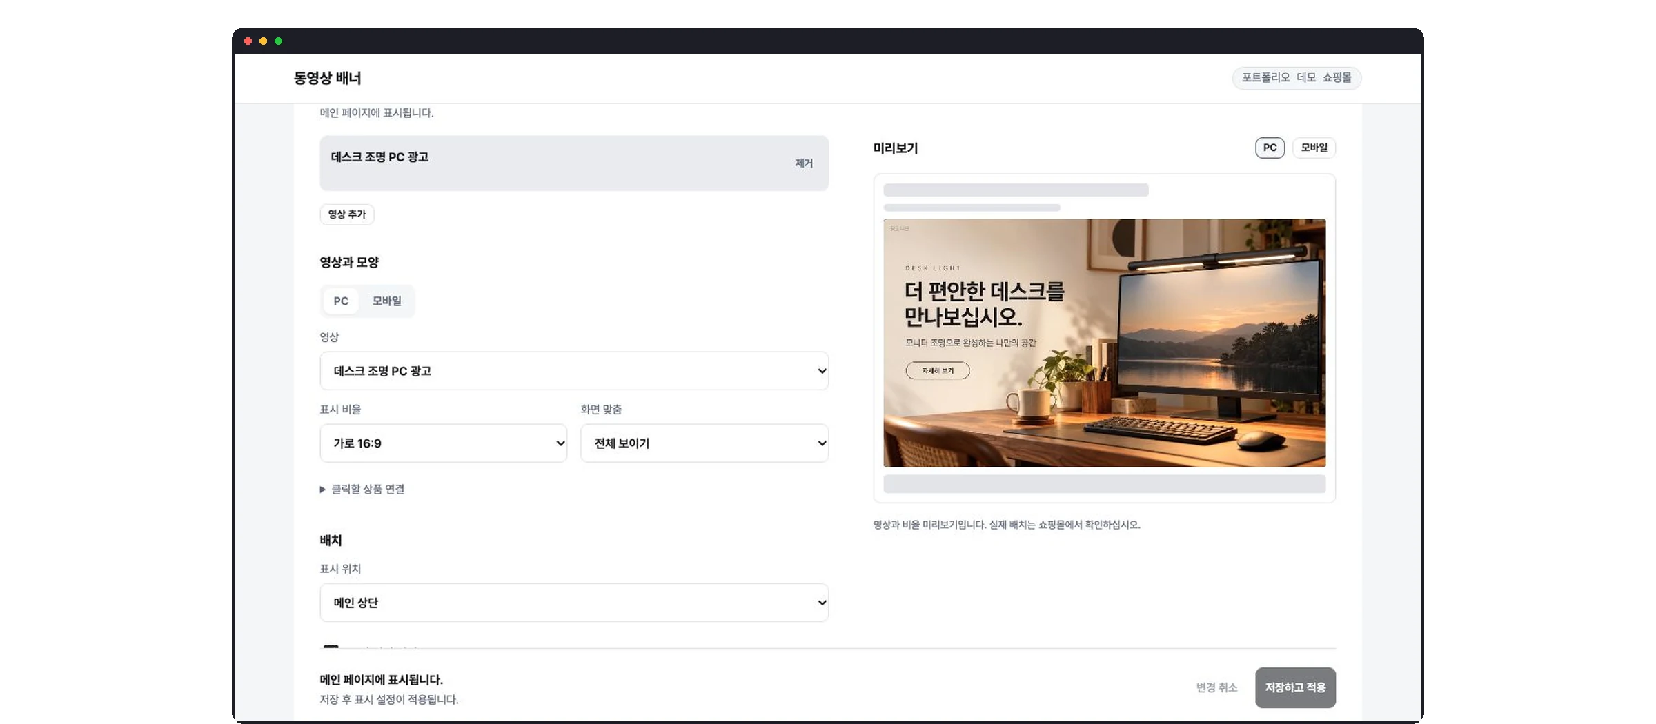Click the 배치 section heading

[x=331, y=541]
